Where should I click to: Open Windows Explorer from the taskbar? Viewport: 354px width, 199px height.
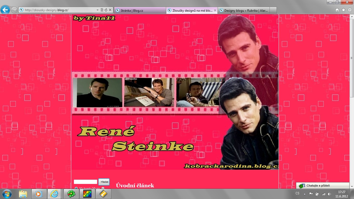coord(23,194)
